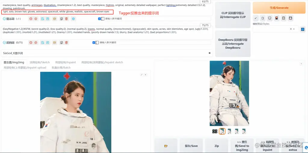Click the empty square icon under Generate
Viewport: 308px width, 153px height.
point(262,18)
